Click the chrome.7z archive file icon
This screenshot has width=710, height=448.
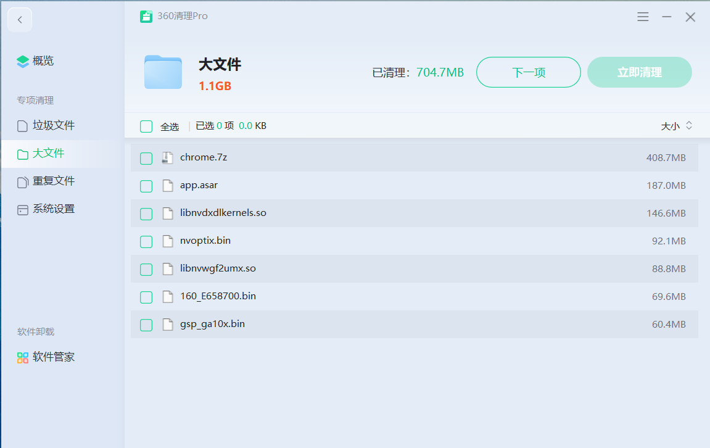pos(167,158)
